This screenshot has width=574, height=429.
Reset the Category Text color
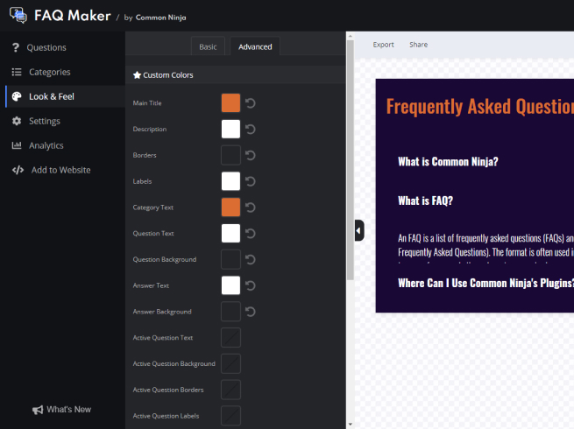[251, 207]
